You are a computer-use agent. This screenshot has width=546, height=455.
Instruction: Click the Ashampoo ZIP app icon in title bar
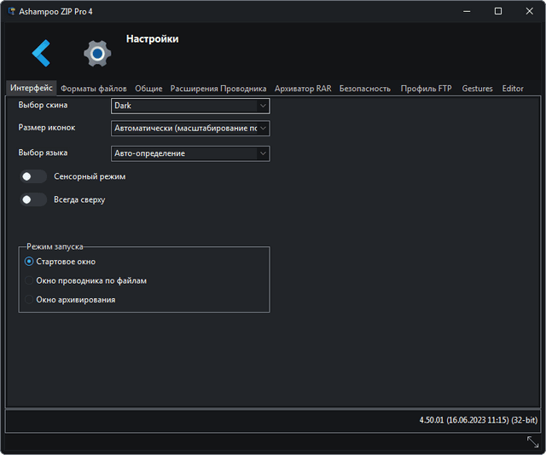pos(12,11)
